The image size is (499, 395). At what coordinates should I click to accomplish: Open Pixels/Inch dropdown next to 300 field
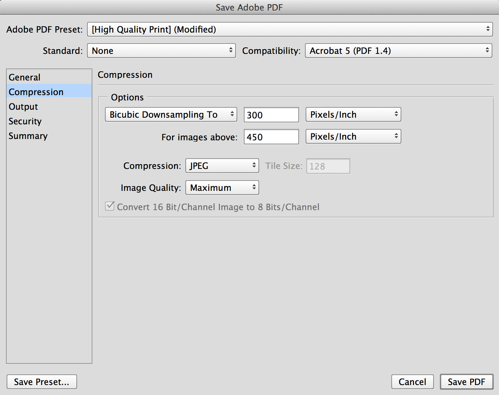coord(353,114)
